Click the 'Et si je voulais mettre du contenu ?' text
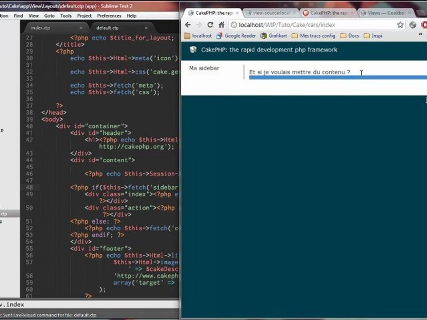 click(x=299, y=72)
